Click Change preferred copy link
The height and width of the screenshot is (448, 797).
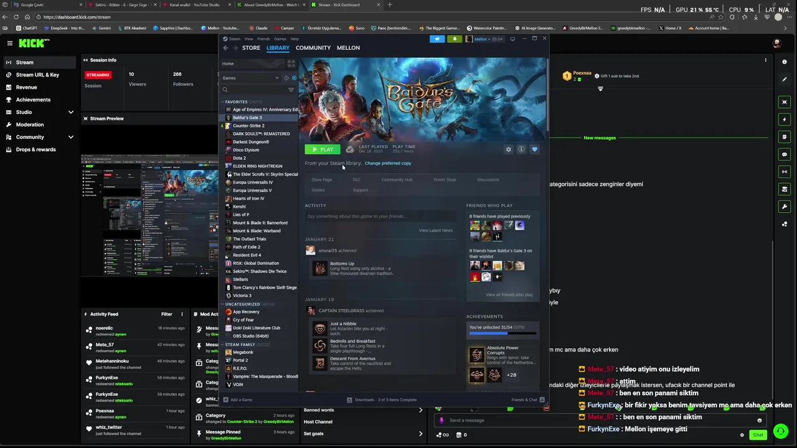pos(388,163)
